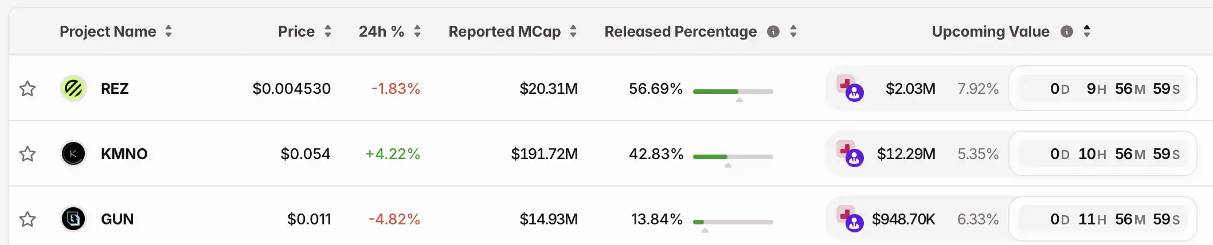The image size is (1213, 245).
Task: Favorite REZ with the star toggle
Action: coord(28,89)
